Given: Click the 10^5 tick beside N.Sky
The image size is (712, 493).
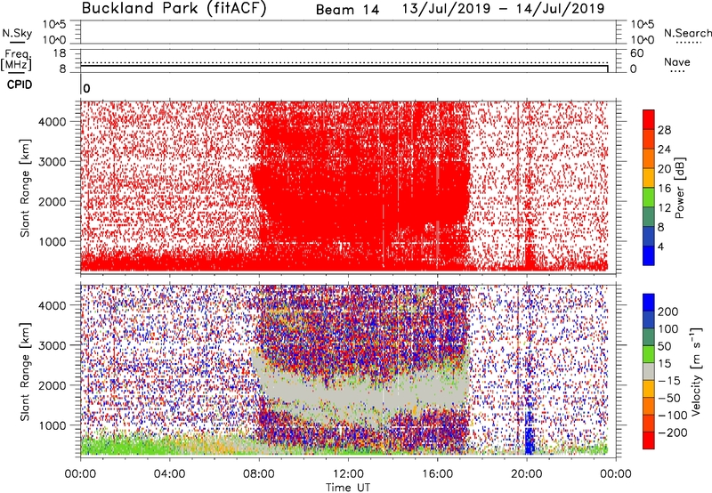Looking at the screenshot, I should [x=54, y=25].
